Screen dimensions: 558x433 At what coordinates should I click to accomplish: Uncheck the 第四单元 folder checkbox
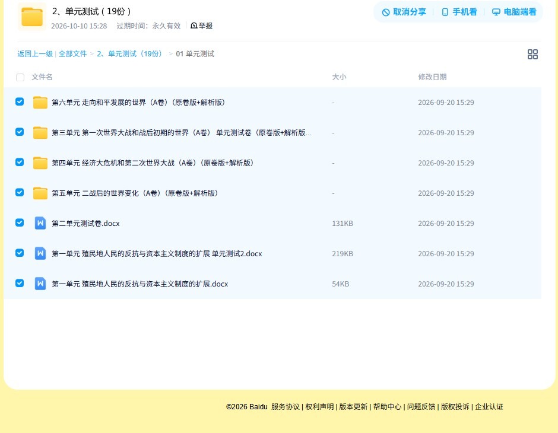[x=20, y=162]
